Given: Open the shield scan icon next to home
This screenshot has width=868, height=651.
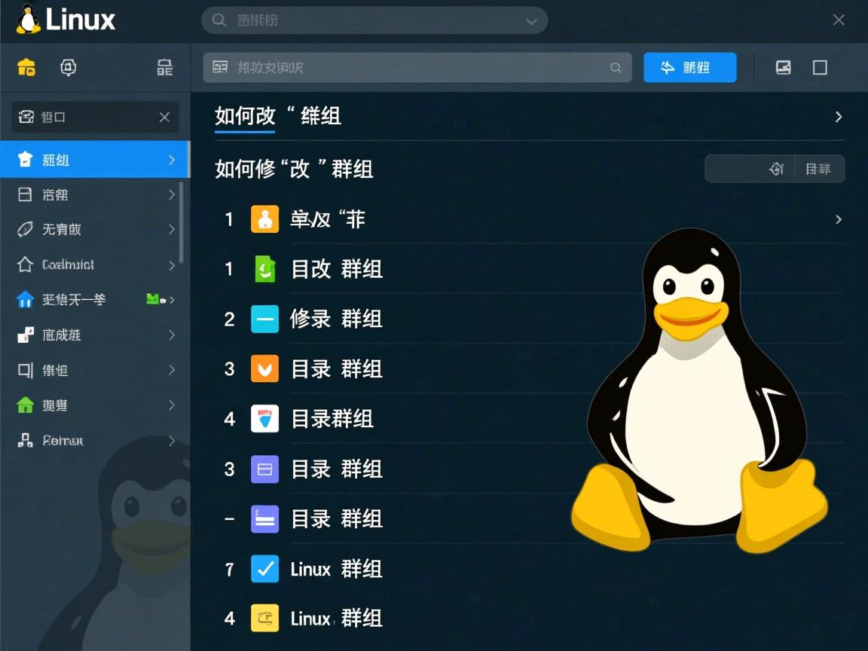Looking at the screenshot, I should tap(68, 67).
